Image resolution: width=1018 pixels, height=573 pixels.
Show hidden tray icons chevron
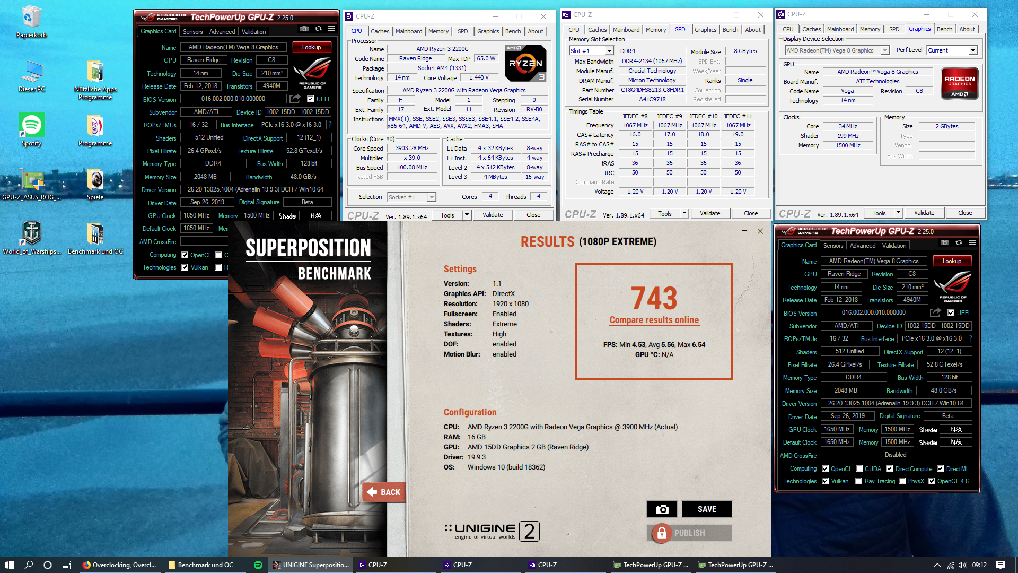click(x=937, y=565)
